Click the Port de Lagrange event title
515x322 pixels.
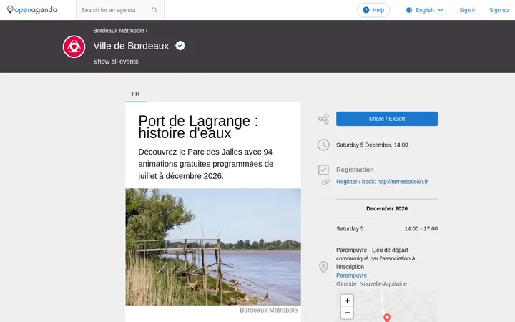pyautogui.click(x=198, y=127)
